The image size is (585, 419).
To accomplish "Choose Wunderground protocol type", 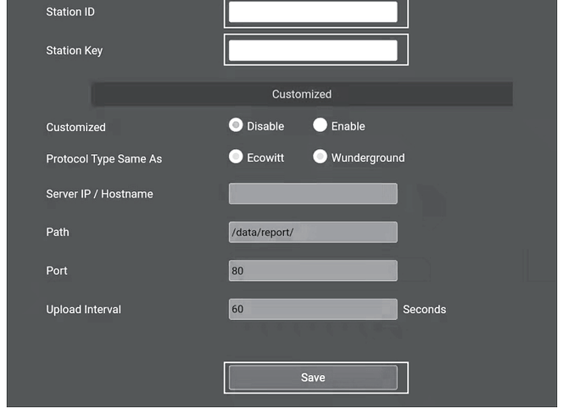I will coord(320,157).
